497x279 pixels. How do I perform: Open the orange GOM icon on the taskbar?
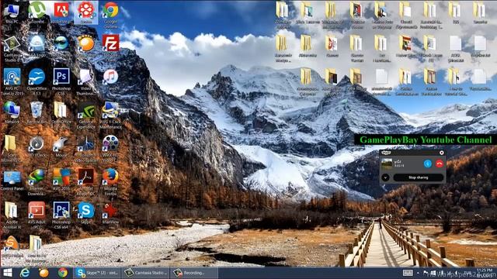tap(43, 273)
